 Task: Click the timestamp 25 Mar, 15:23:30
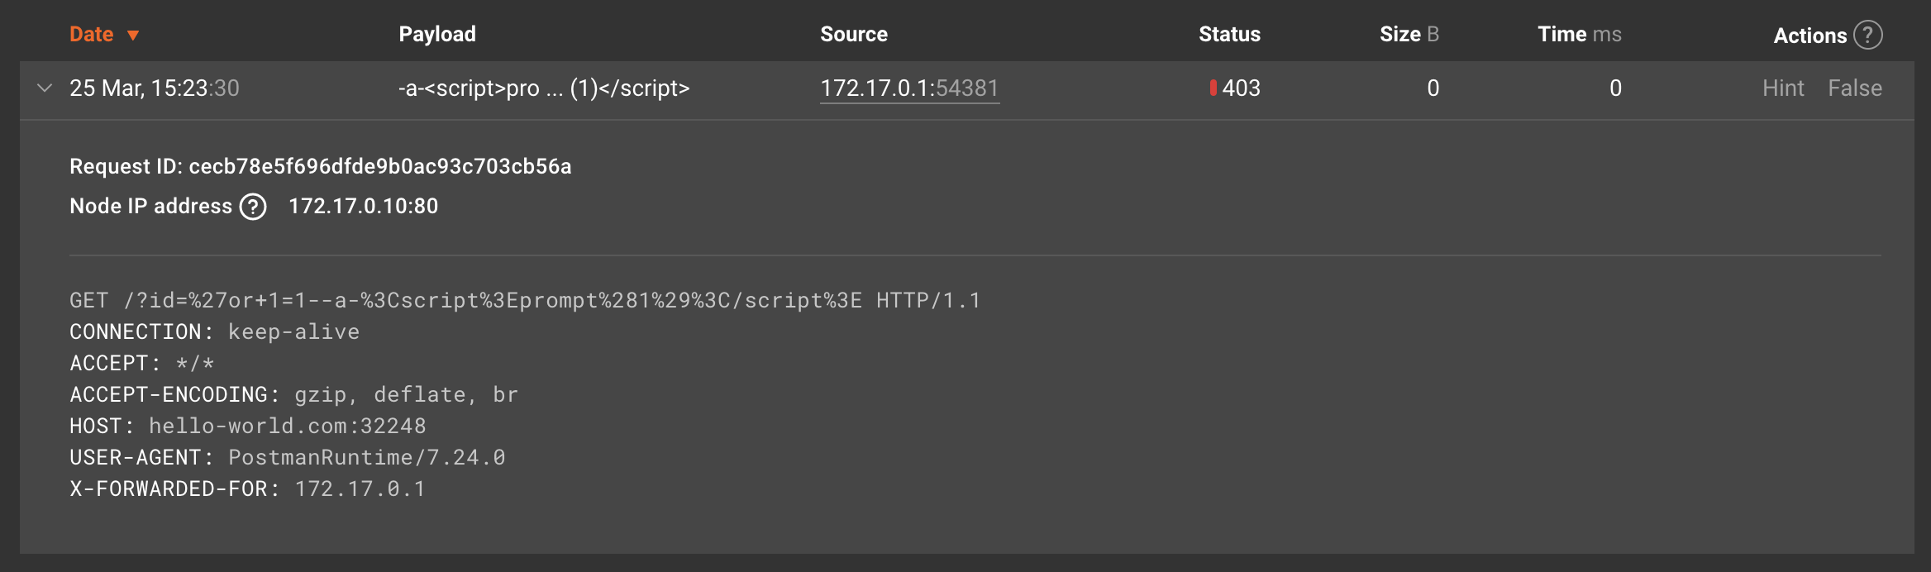155,88
